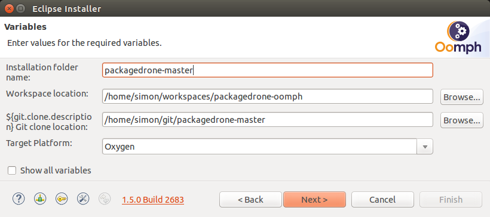Cancel the Eclipse Installer wizard
The image size is (490, 217).
pyautogui.click(x=382, y=200)
